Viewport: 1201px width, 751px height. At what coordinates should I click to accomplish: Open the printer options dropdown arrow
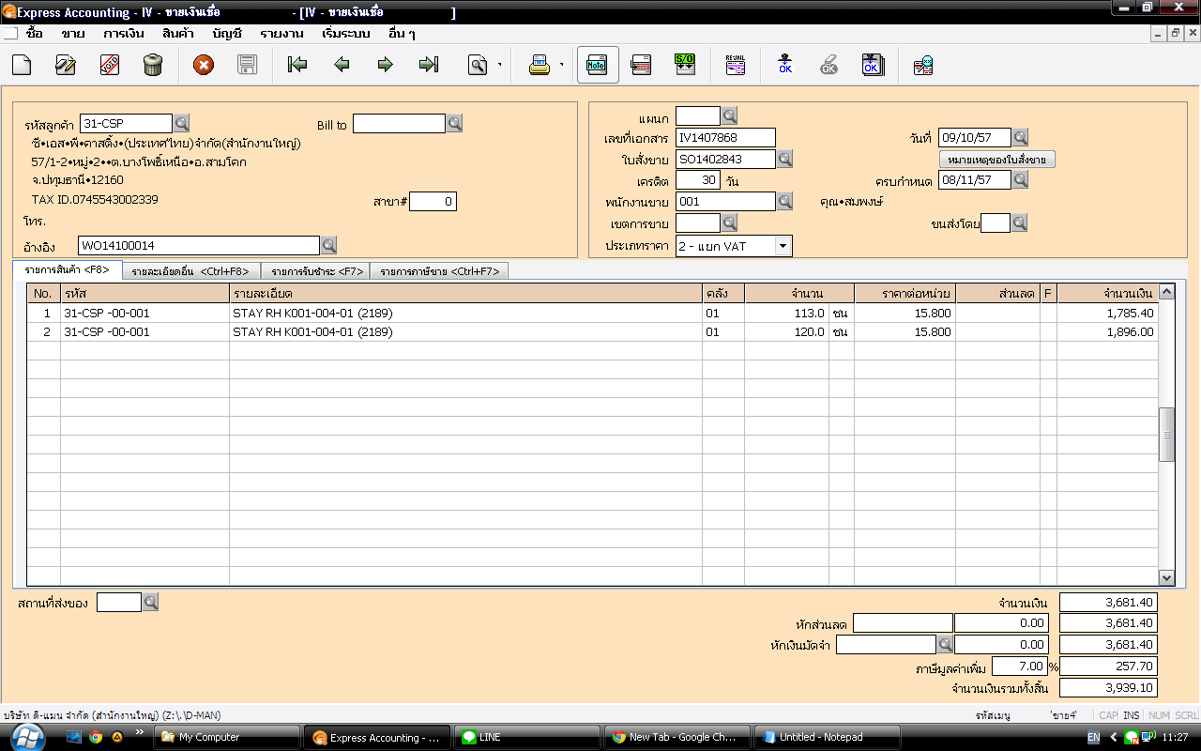562,65
